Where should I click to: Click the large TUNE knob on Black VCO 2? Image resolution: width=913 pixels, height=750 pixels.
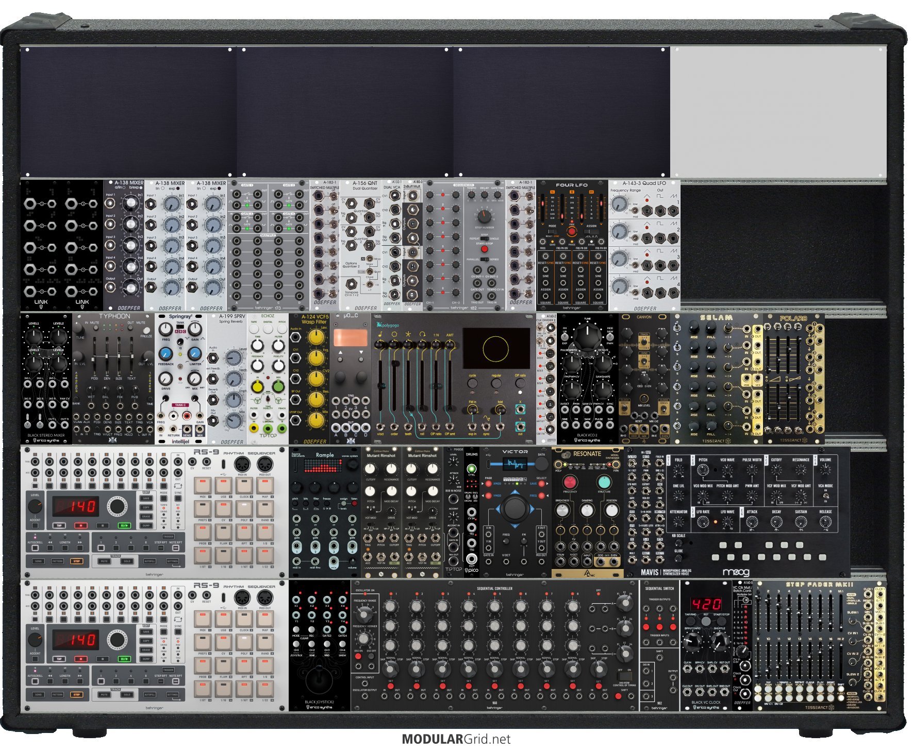(x=587, y=336)
